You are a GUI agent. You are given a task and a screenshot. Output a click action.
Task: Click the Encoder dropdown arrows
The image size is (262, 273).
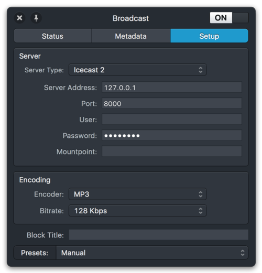(201, 194)
